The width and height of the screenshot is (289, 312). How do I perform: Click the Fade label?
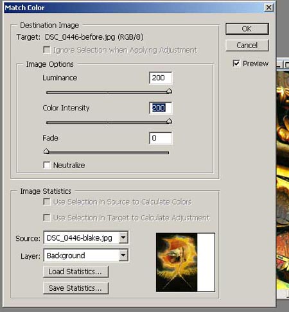pyautogui.click(x=50, y=138)
